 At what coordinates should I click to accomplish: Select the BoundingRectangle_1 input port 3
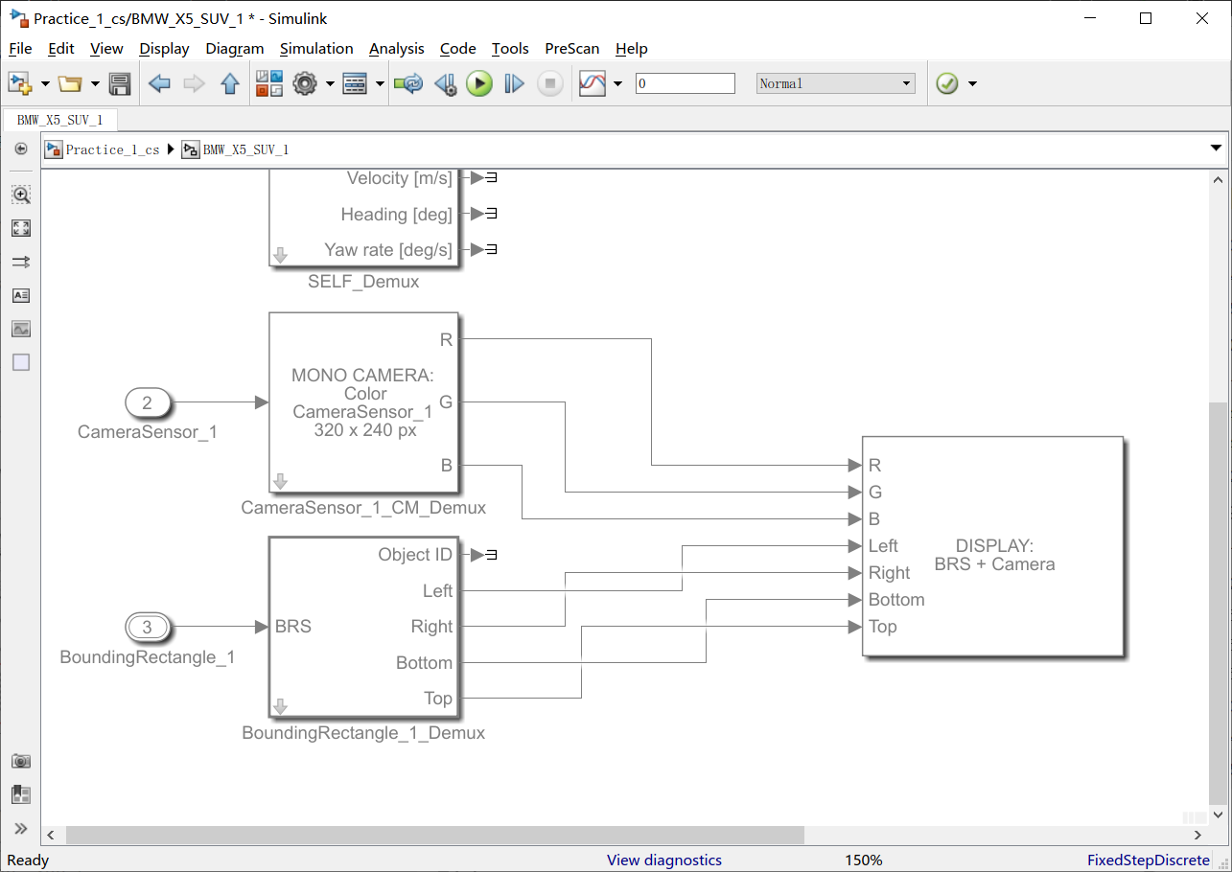[x=147, y=628]
